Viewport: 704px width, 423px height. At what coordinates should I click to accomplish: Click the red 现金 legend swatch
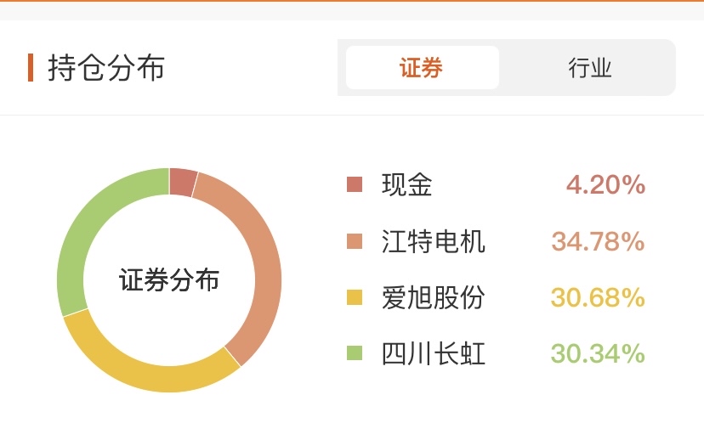tap(355, 184)
